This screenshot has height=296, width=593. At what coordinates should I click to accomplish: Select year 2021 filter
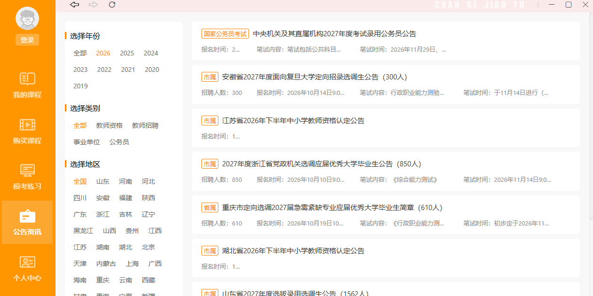pos(128,70)
